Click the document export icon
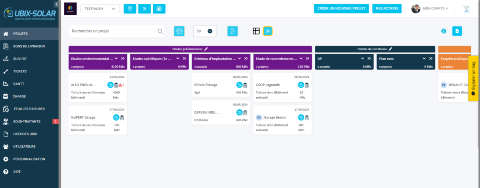The width and height of the screenshot is (480, 188). (457, 31)
